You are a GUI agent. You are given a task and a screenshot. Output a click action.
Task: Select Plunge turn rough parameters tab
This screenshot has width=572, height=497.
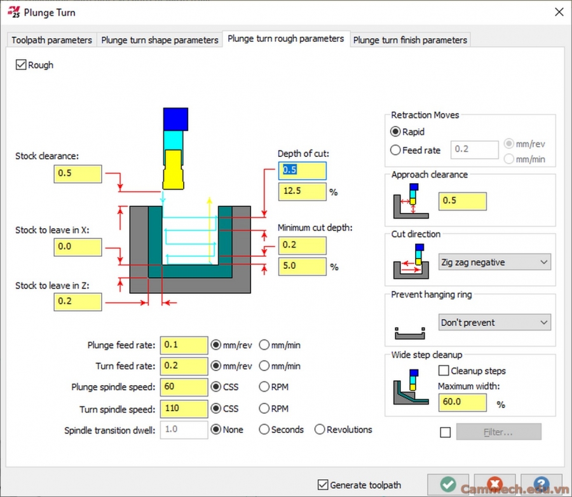285,39
